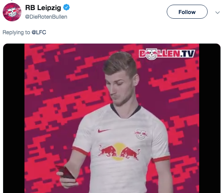This screenshot has height=193, width=224.
Task: Click the Red Bull logo on jersey front
Action: [118, 152]
